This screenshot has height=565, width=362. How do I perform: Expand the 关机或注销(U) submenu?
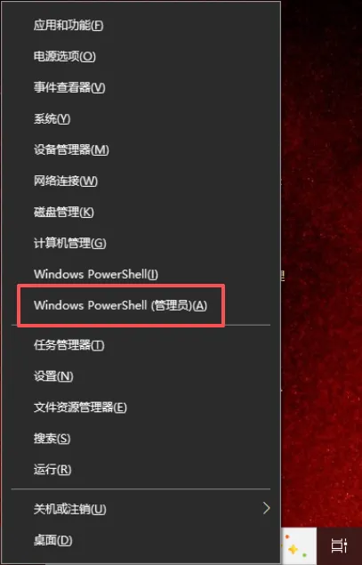[x=141, y=509]
